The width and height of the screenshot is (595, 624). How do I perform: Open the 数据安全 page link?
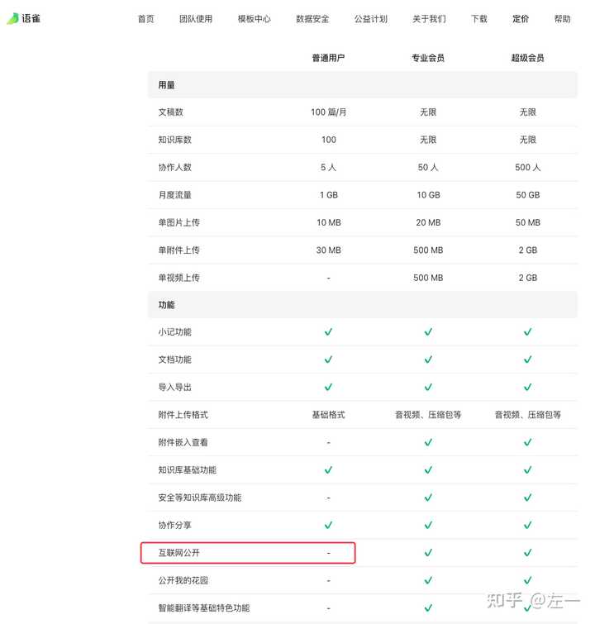[x=312, y=19]
